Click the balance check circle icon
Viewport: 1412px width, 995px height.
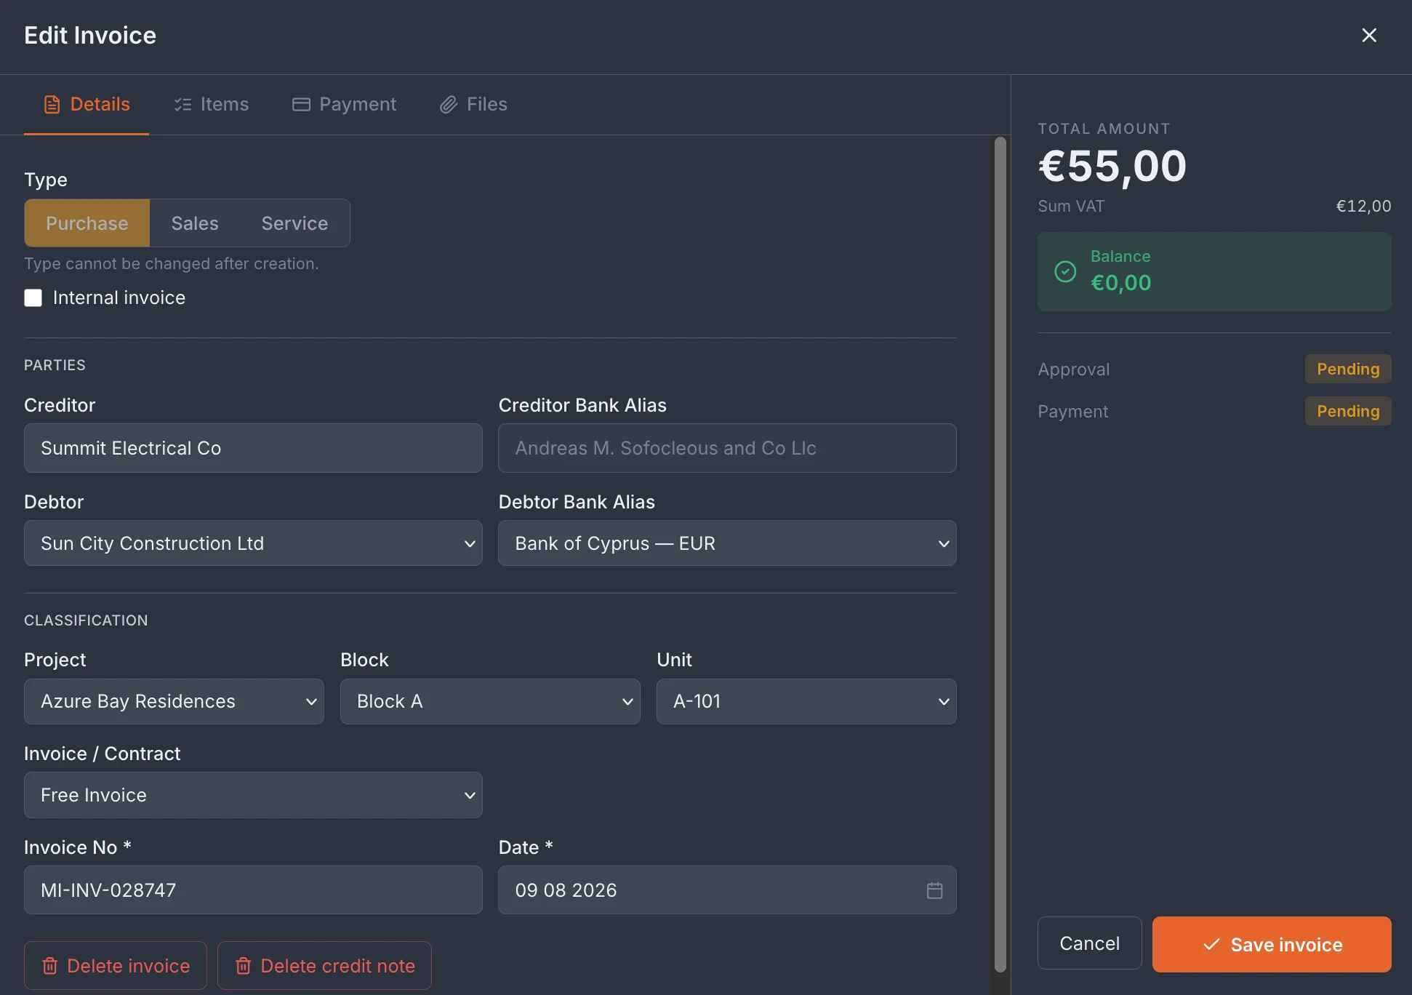[1065, 271]
